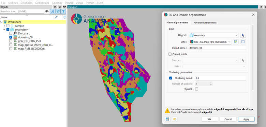Image resolution: width=266 pixels, height=127 pixels.
Task: Enable the Den_start data checkbox
Action: point(11,33)
